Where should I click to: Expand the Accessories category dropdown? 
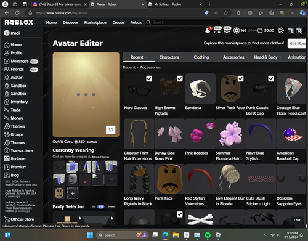tap(235, 57)
